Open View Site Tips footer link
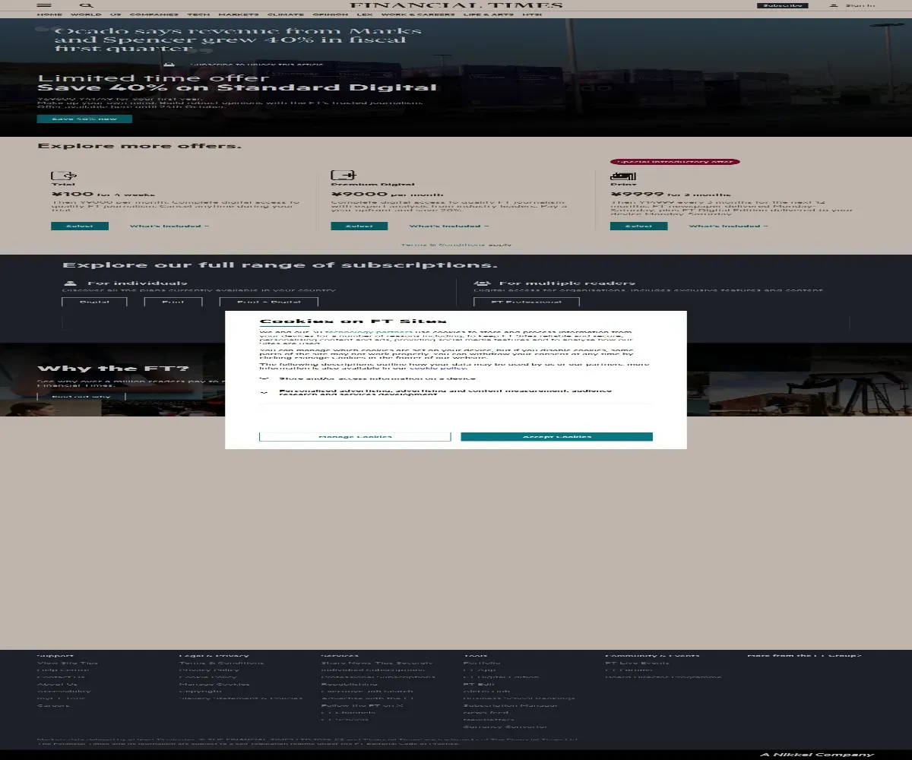 [68, 663]
